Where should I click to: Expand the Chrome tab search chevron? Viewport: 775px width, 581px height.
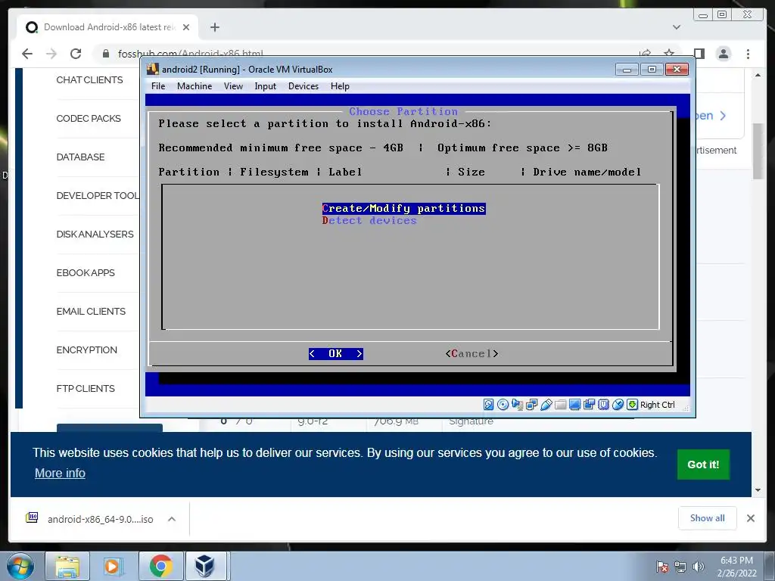click(x=677, y=27)
